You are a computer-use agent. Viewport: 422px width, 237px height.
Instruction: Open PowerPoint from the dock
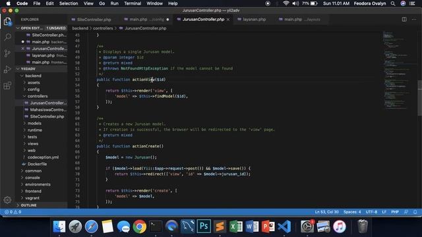(268, 226)
